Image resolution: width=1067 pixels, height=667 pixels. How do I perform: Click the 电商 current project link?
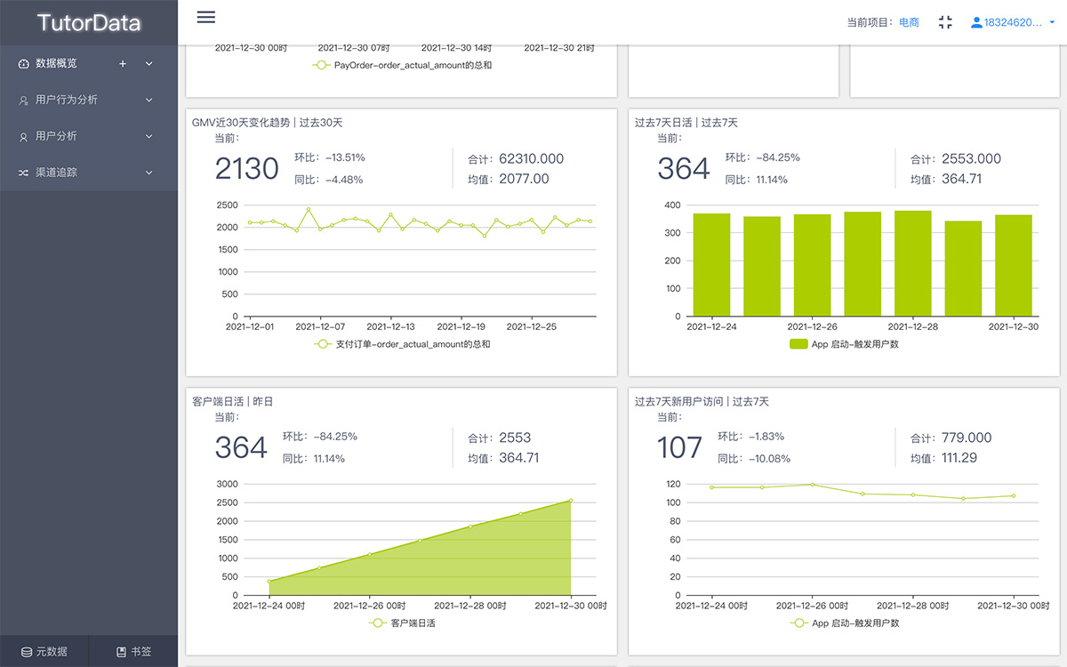pyautogui.click(x=909, y=22)
